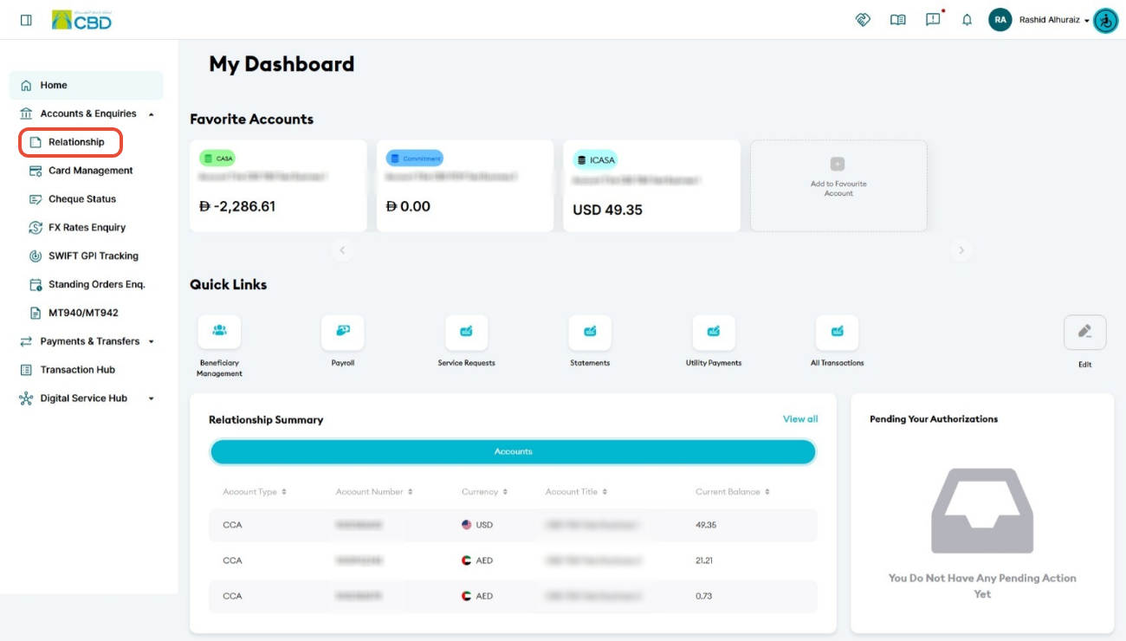The image size is (1126, 641).
Task: Open Transaction Hub
Action: (x=77, y=370)
